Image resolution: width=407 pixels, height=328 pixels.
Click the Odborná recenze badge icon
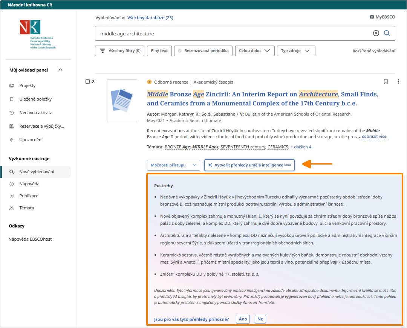(149, 82)
